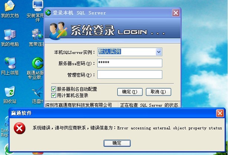The width and height of the screenshot is (228, 155).
Task: Focus the 服务器sa密码 password field
Action: (x=130, y=63)
